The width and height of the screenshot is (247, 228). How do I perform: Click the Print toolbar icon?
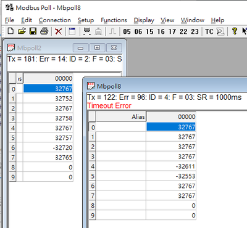[44, 31]
